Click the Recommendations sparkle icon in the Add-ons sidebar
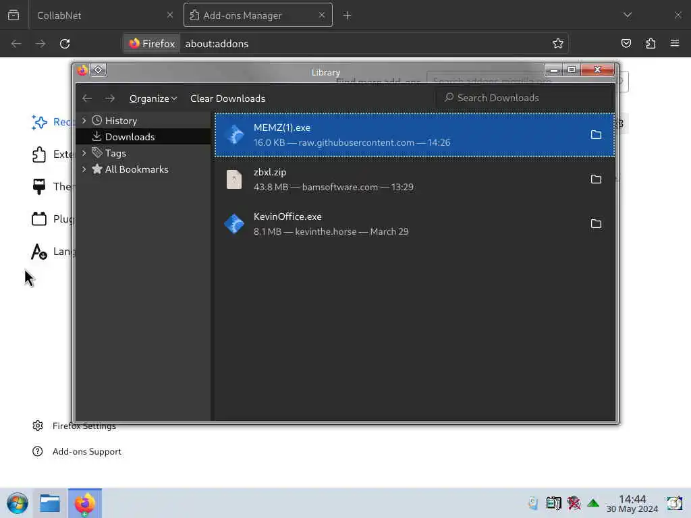This screenshot has width=691, height=518. click(38, 122)
